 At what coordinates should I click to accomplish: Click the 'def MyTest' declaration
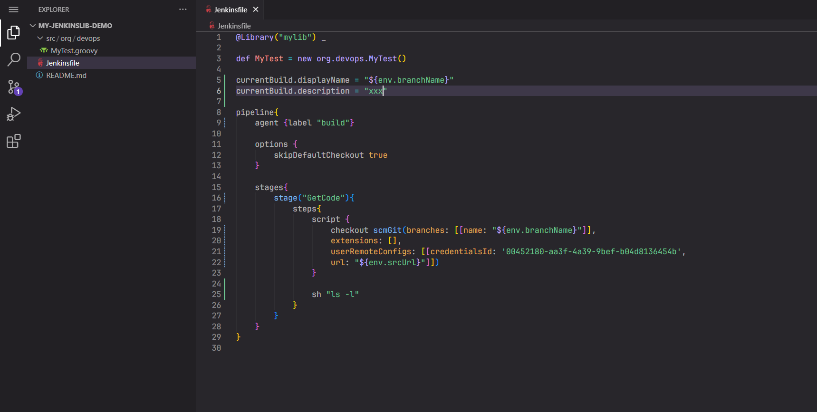point(260,58)
